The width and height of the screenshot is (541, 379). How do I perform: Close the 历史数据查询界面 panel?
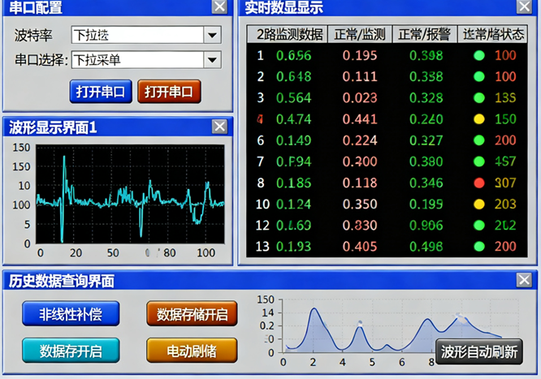click(x=524, y=281)
